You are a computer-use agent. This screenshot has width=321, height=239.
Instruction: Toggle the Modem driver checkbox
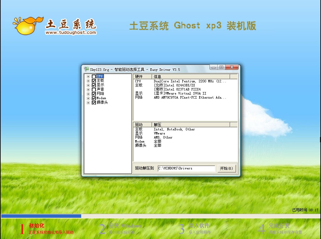point(94,98)
